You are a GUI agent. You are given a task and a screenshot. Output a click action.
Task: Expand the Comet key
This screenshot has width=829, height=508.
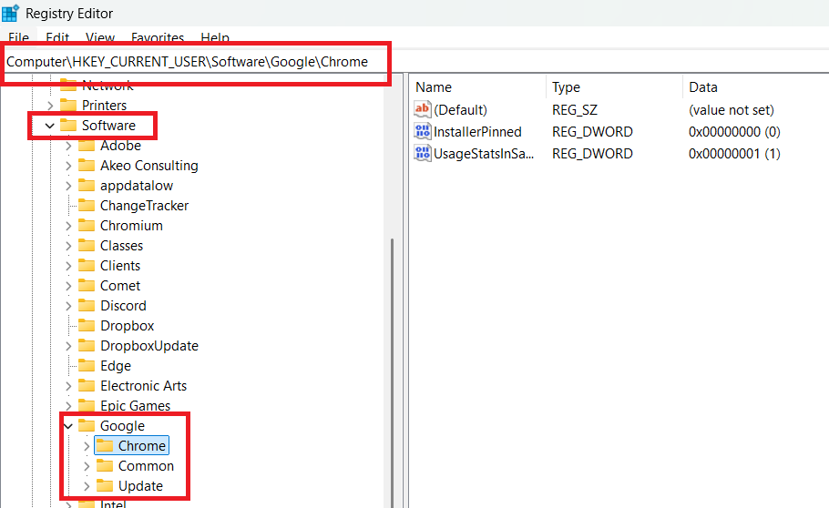point(68,286)
